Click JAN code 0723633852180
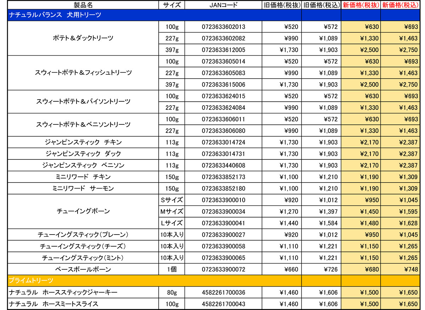 pyautogui.click(x=223, y=188)
